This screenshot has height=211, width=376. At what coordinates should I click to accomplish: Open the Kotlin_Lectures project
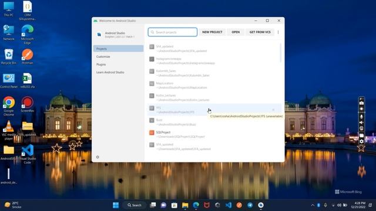213,98
